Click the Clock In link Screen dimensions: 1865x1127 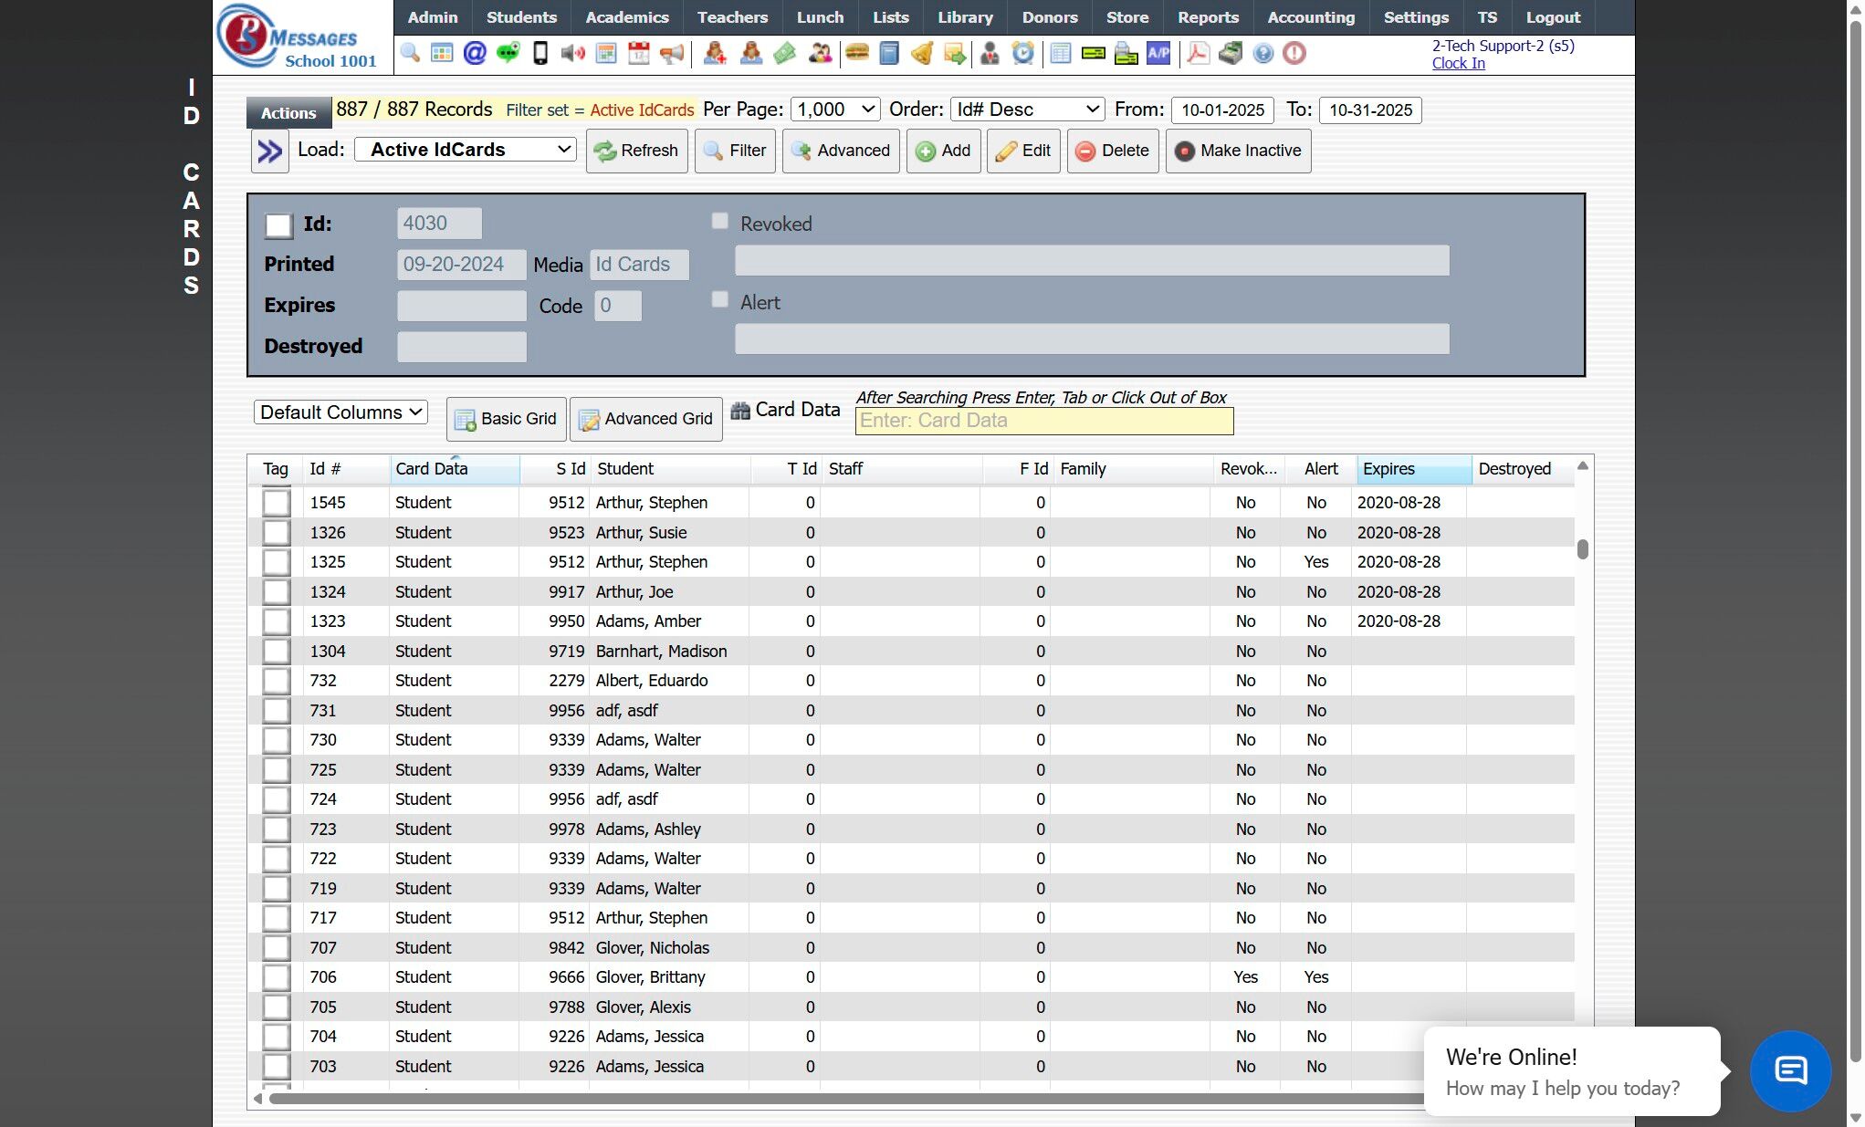click(x=1458, y=63)
